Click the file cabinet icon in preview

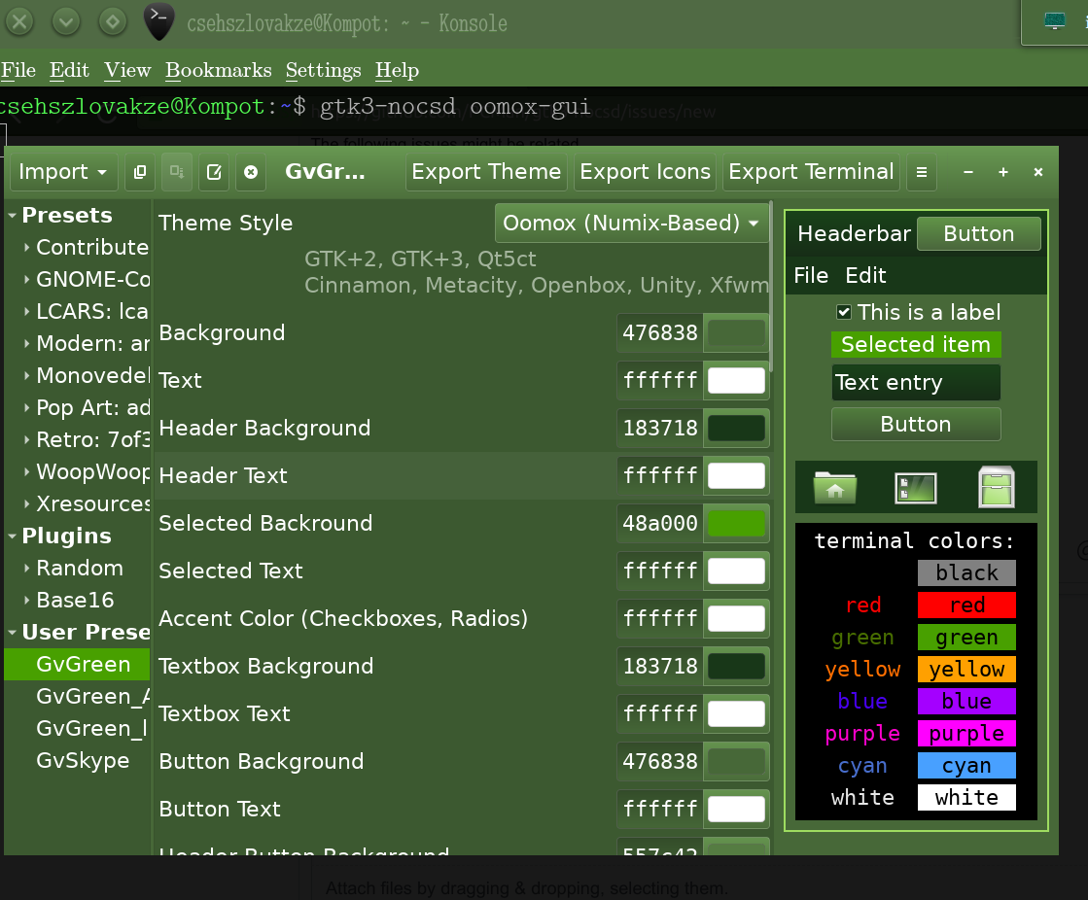pos(997,487)
